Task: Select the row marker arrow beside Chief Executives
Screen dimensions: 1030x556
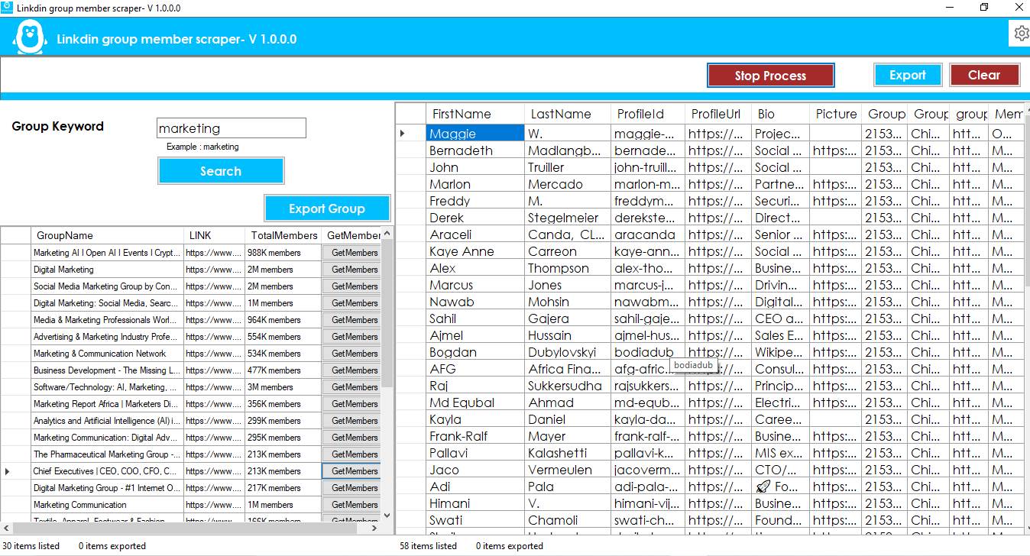Action: 8,471
